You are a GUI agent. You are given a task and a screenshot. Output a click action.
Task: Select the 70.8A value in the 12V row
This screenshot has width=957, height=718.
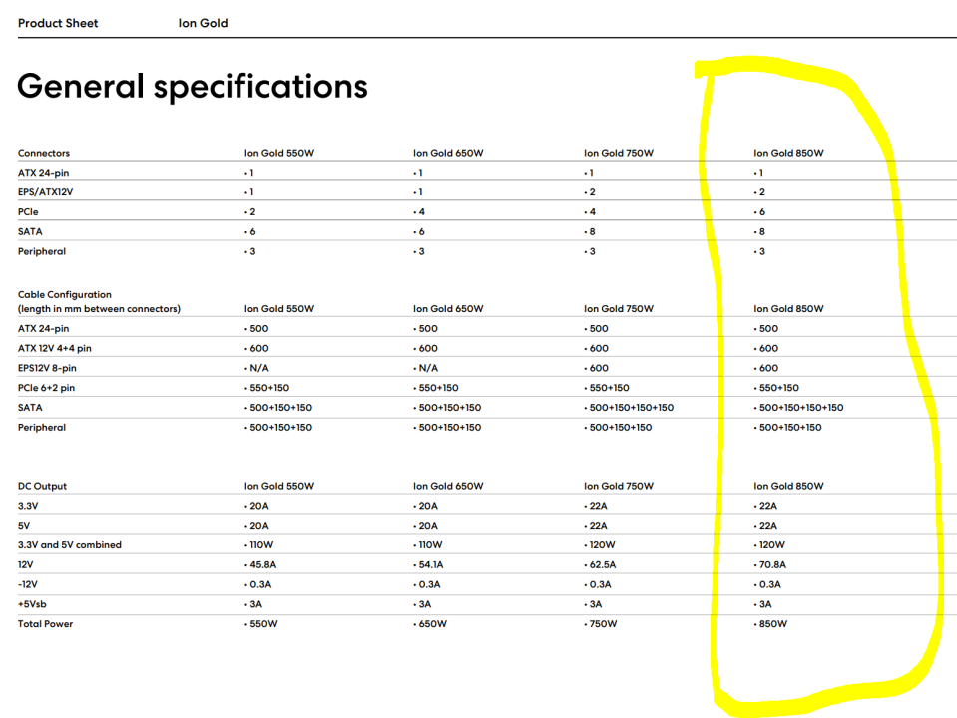(770, 564)
